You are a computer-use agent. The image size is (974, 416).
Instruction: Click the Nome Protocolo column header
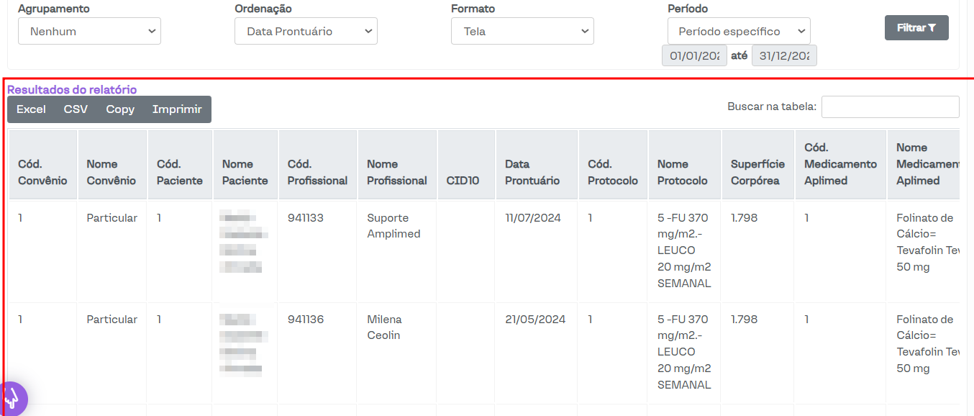[682, 172]
